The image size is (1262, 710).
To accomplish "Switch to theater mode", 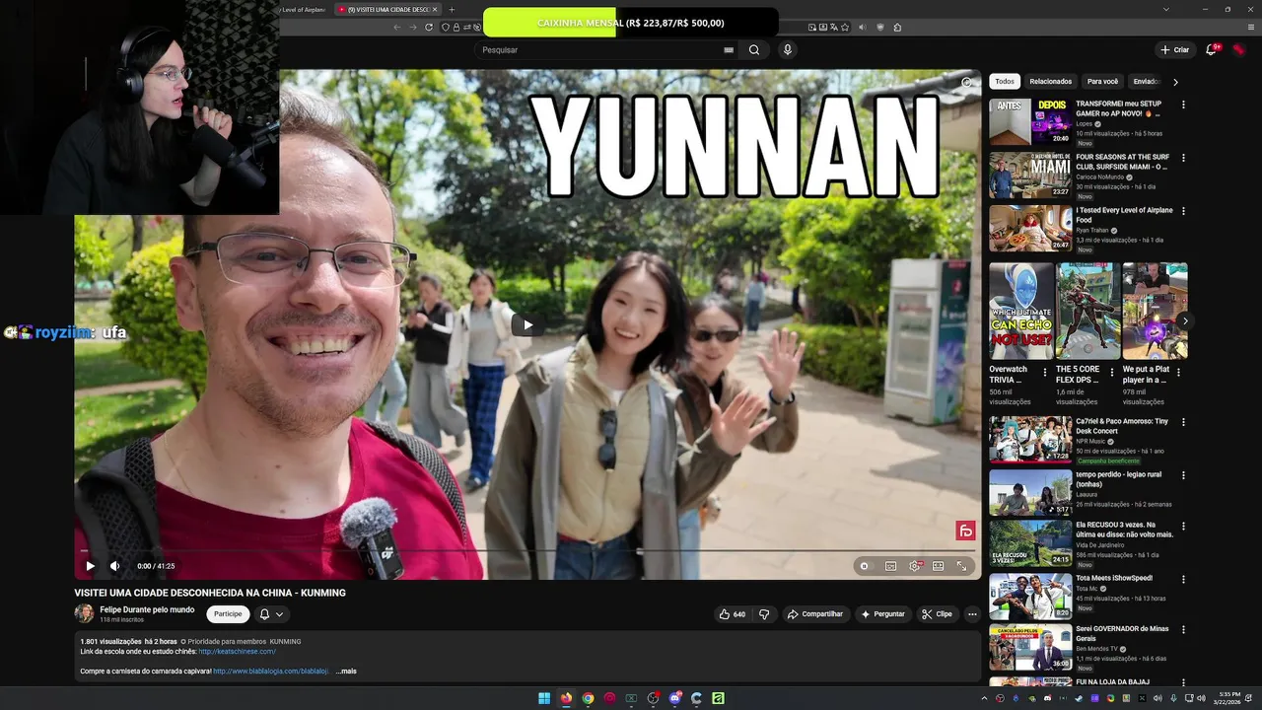I will tap(938, 566).
